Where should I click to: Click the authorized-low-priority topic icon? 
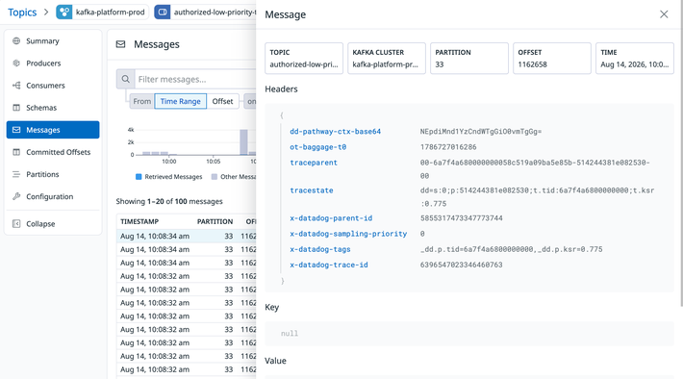click(x=163, y=13)
